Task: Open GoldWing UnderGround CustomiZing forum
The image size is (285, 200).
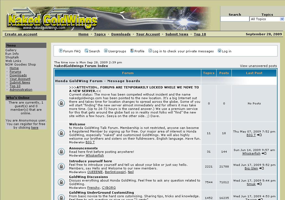Action: (101, 193)
